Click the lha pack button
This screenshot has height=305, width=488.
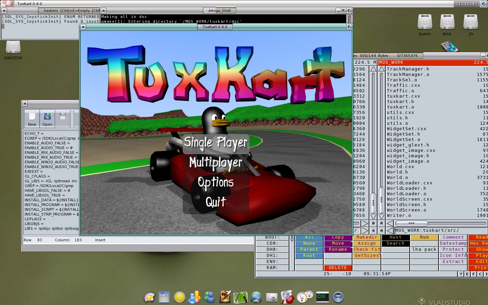pyautogui.click(x=424, y=249)
